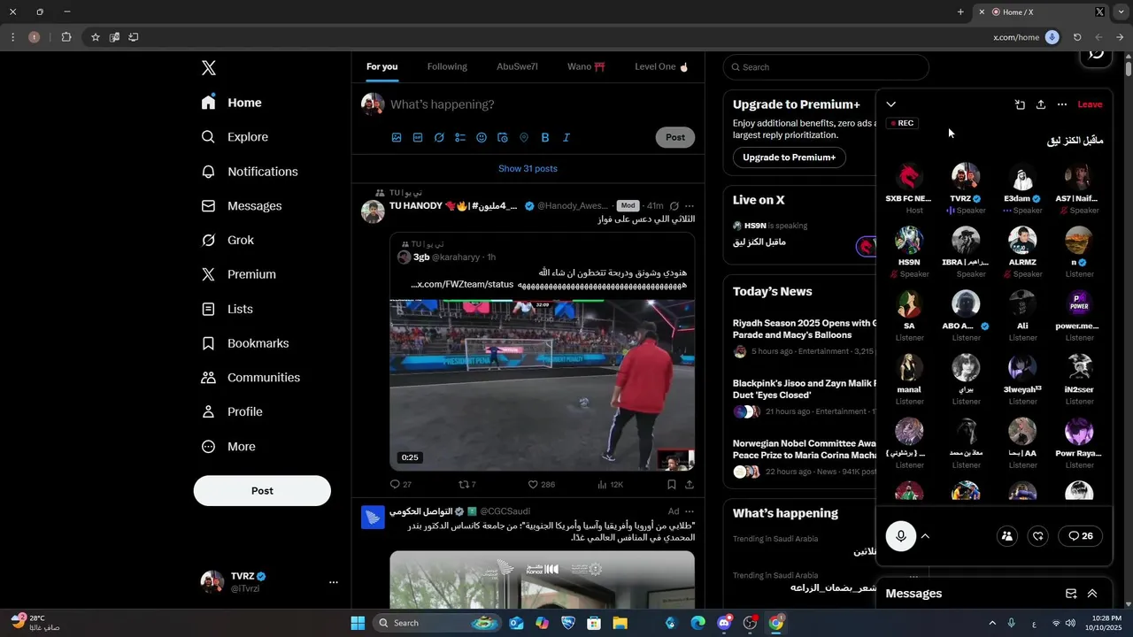The image size is (1133, 637).
Task: Open the AbuSwe7l tab
Action: pos(517,67)
